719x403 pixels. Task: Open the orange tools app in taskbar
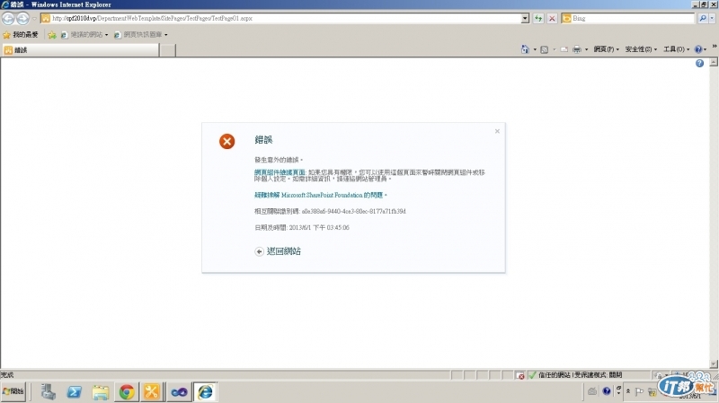(152, 392)
